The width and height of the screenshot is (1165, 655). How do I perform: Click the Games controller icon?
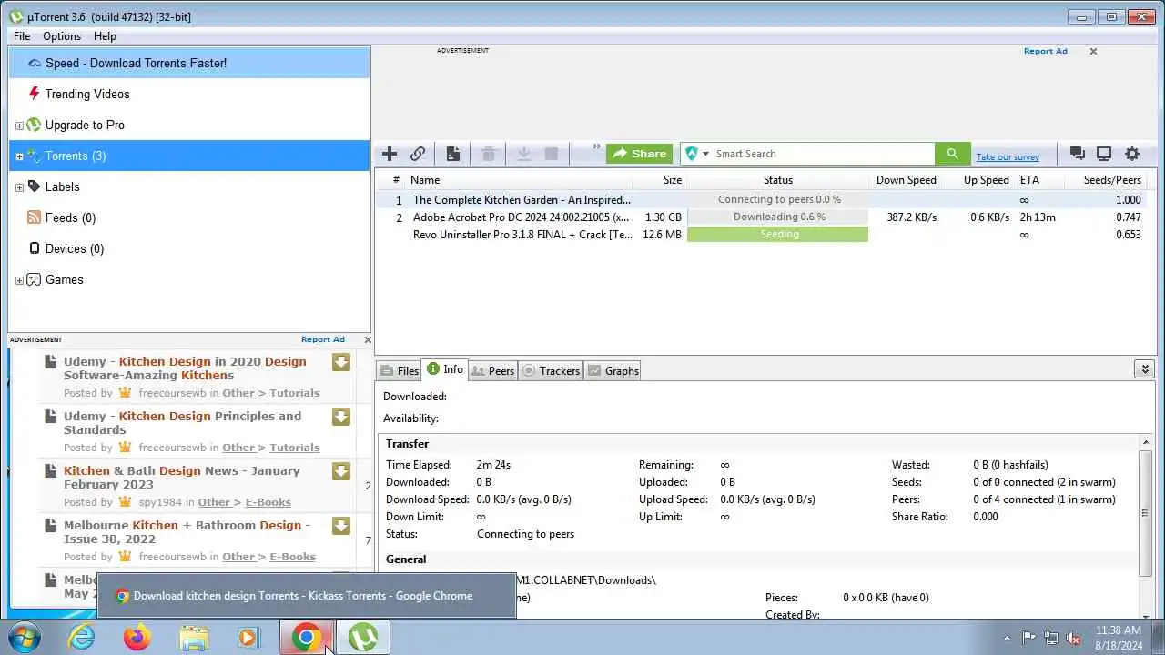pos(35,279)
